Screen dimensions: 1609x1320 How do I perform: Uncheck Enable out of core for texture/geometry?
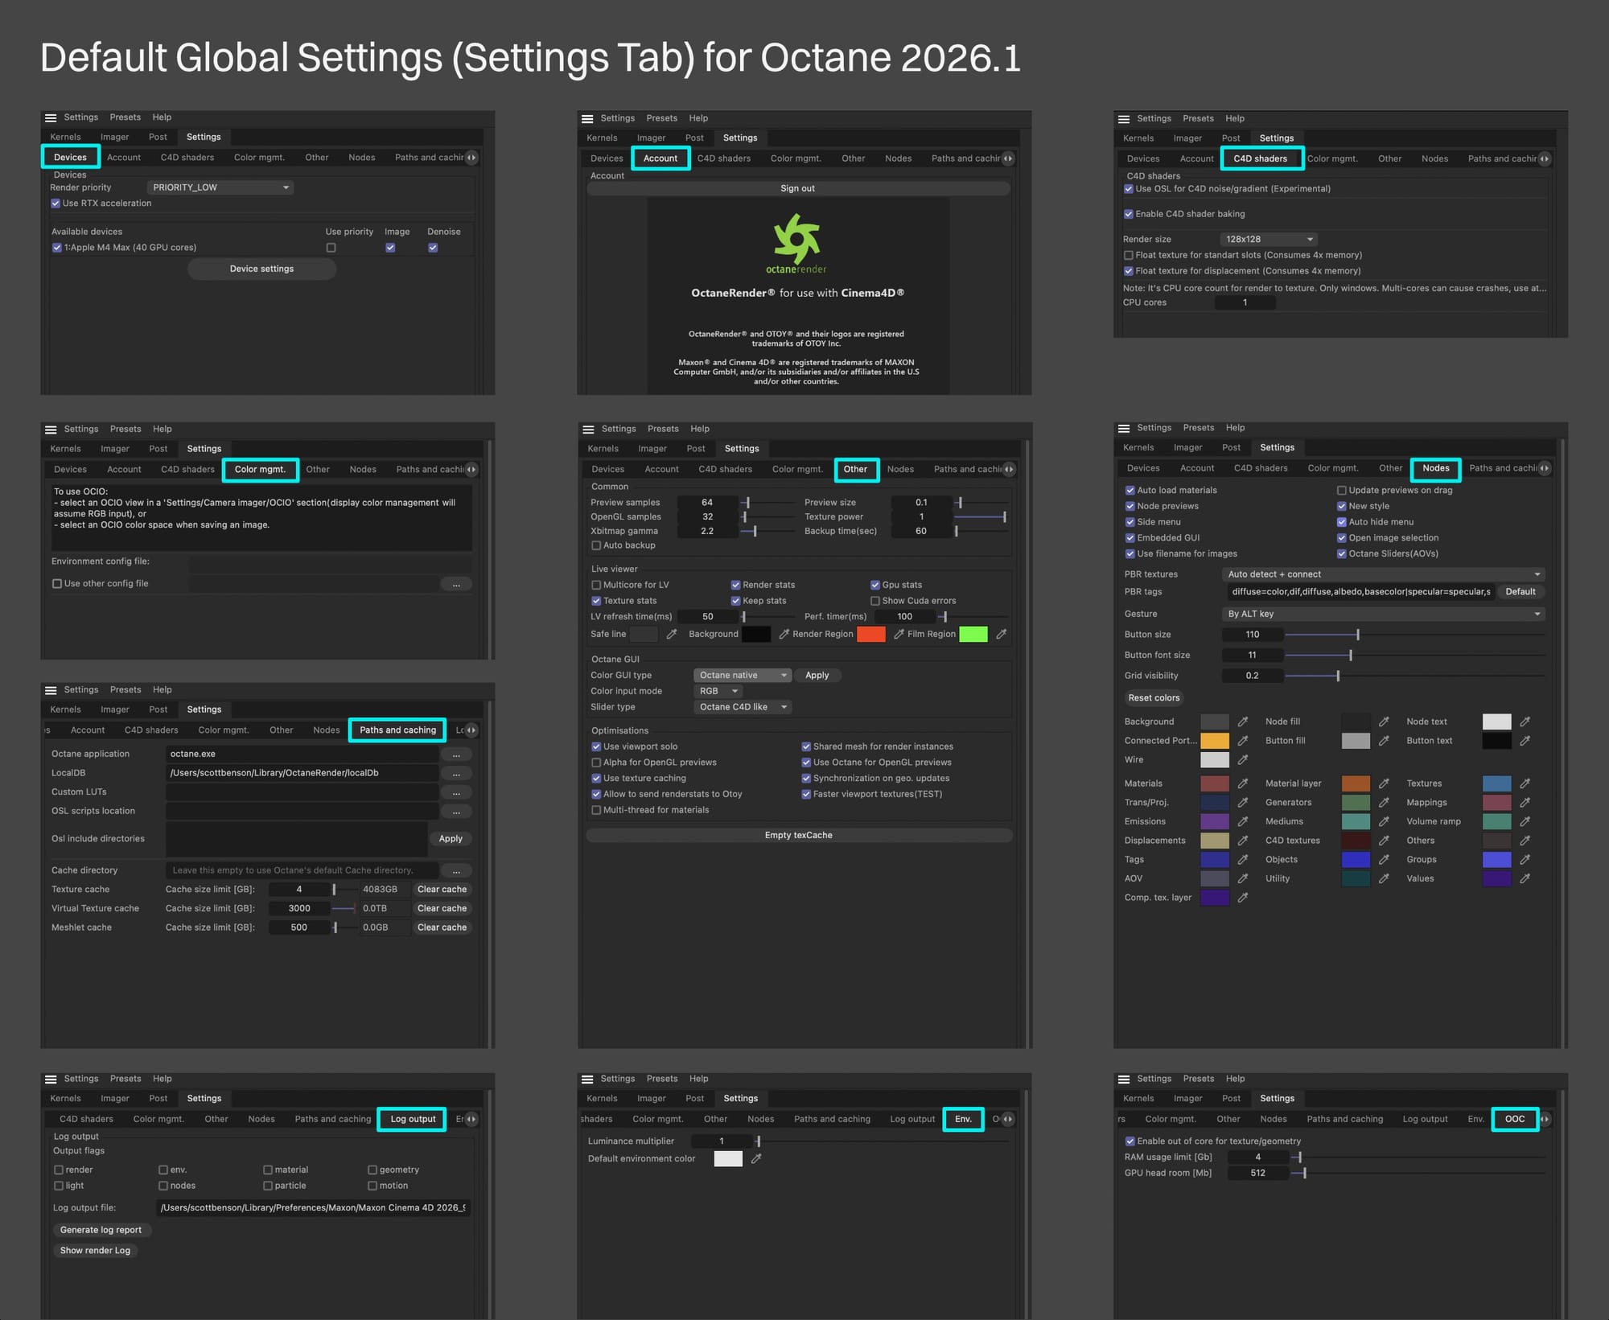click(x=1130, y=1141)
